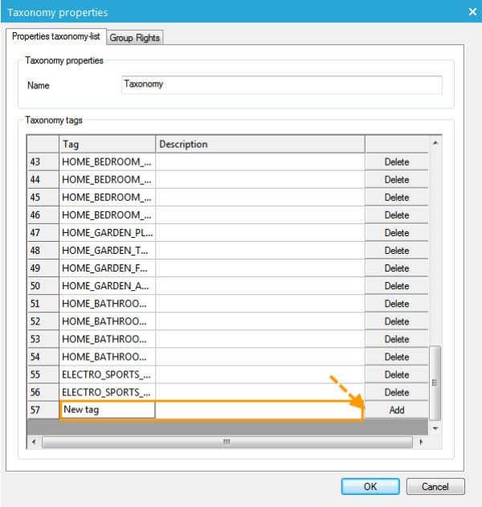Switch to the Group Rights tab
The width and height of the screenshot is (482, 507).
tap(134, 38)
